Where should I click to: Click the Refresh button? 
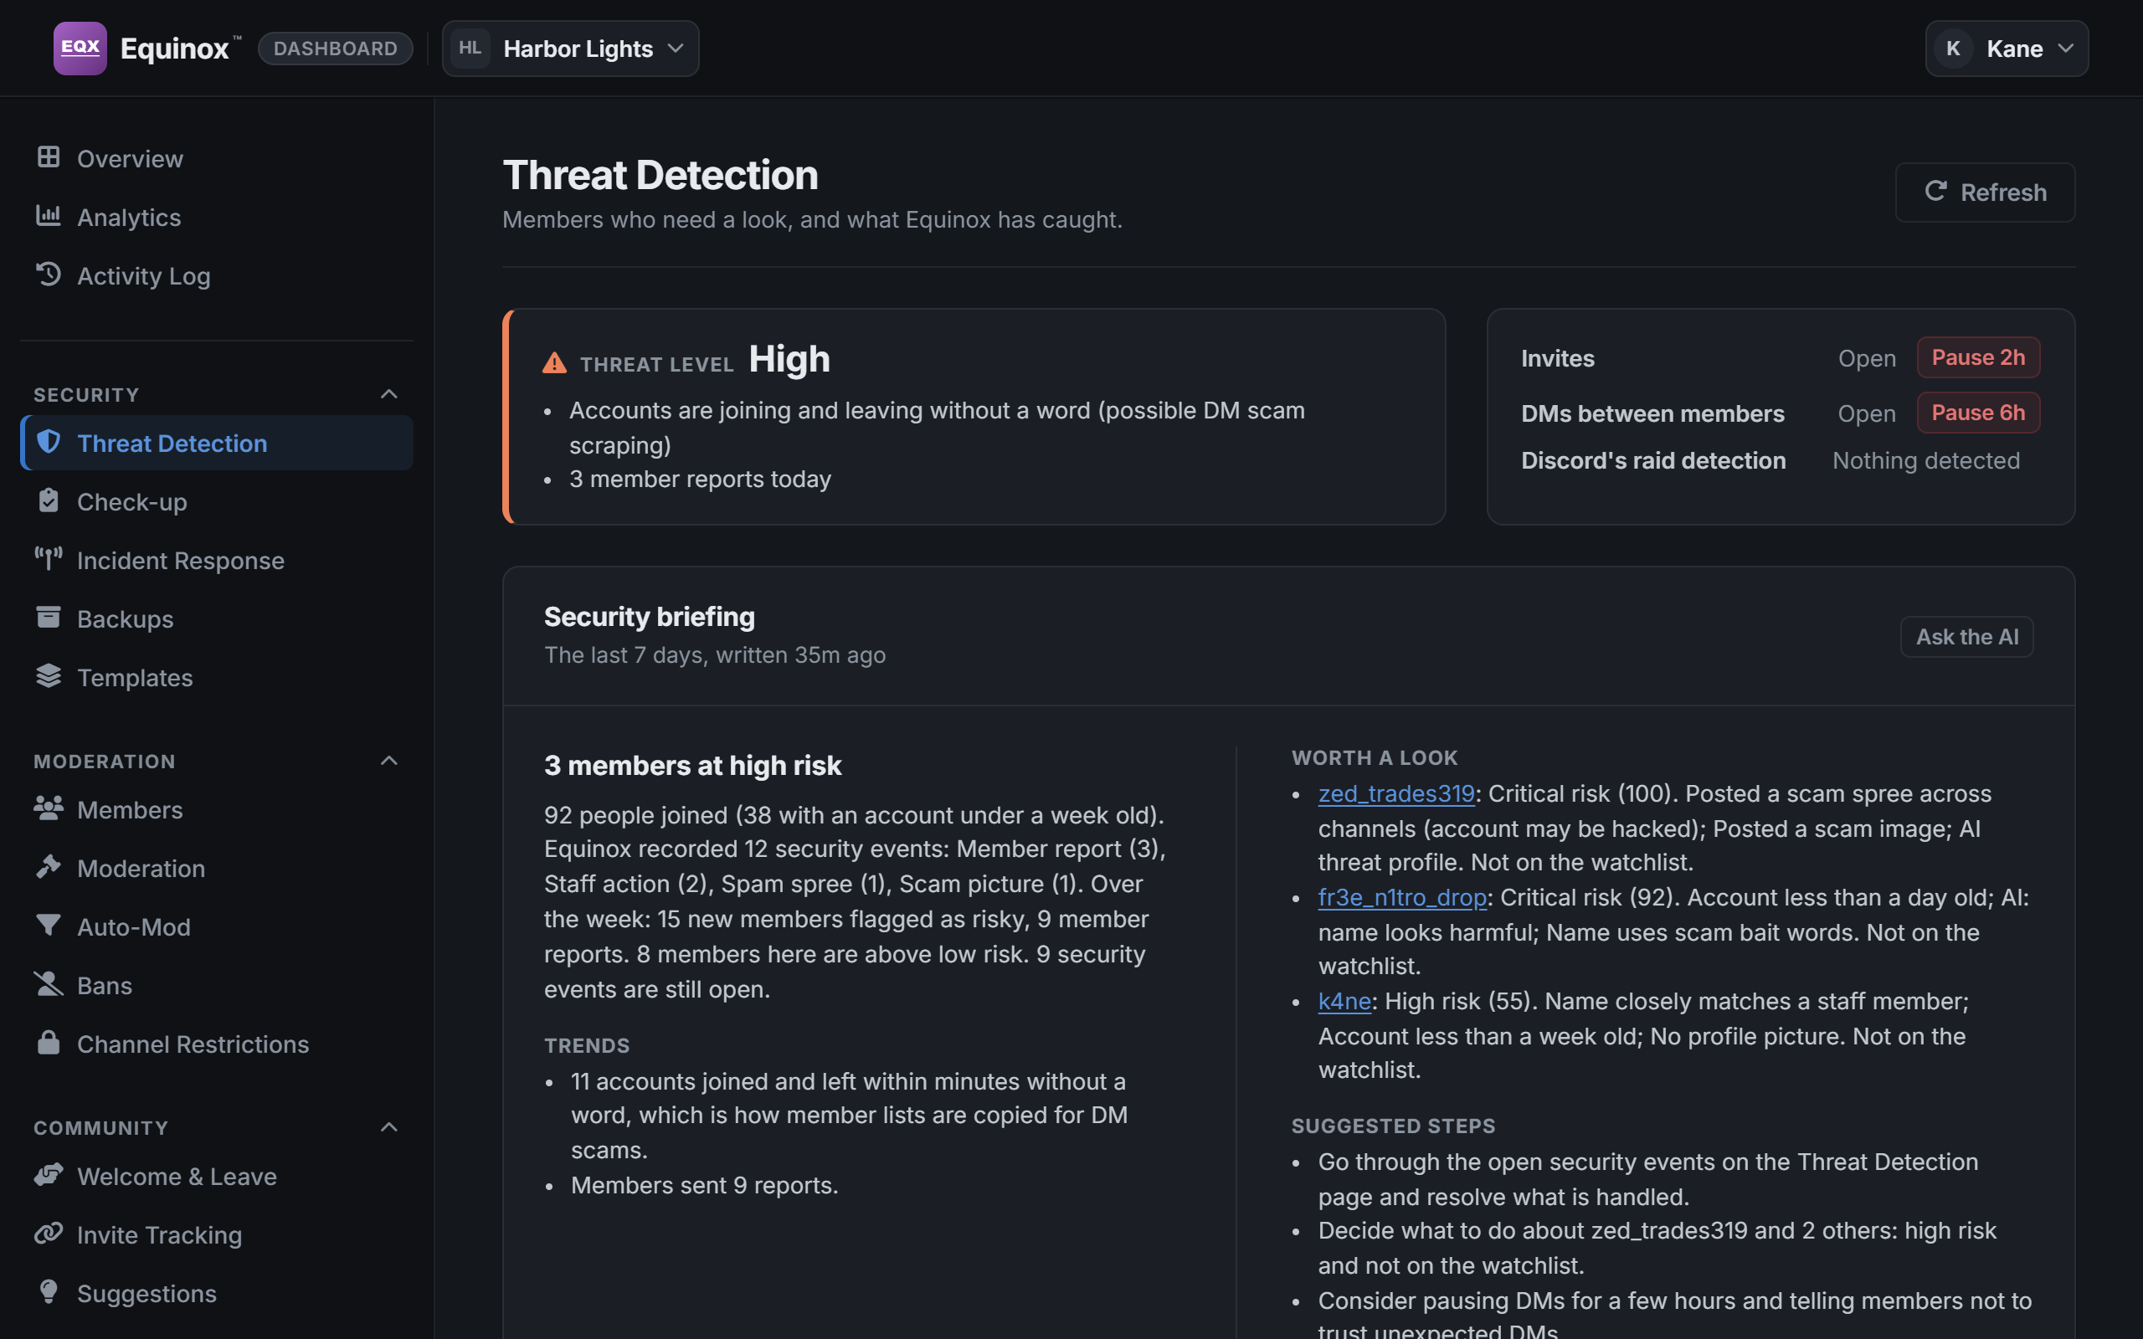coord(1985,192)
